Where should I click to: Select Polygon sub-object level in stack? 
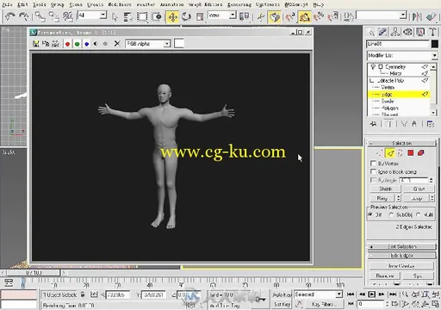pyautogui.click(x=390, y=108)
